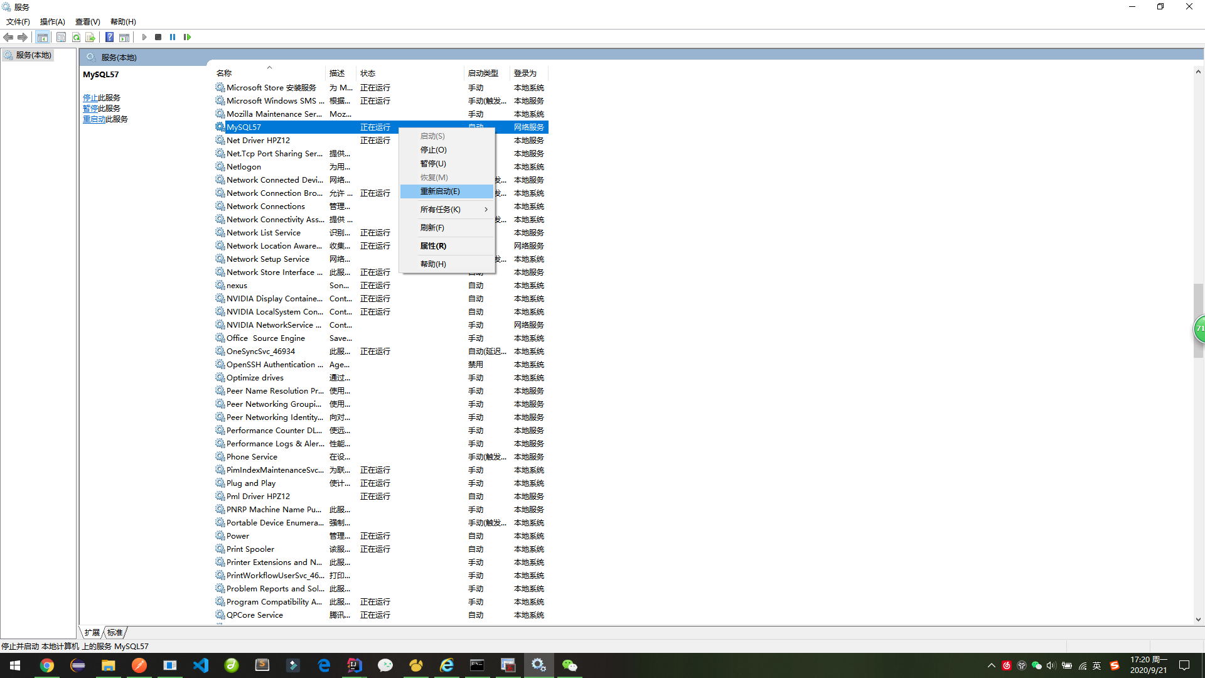Select the Pause service icon on toolbar
This screenshot has width=1205, height=678.
(173, 37)
